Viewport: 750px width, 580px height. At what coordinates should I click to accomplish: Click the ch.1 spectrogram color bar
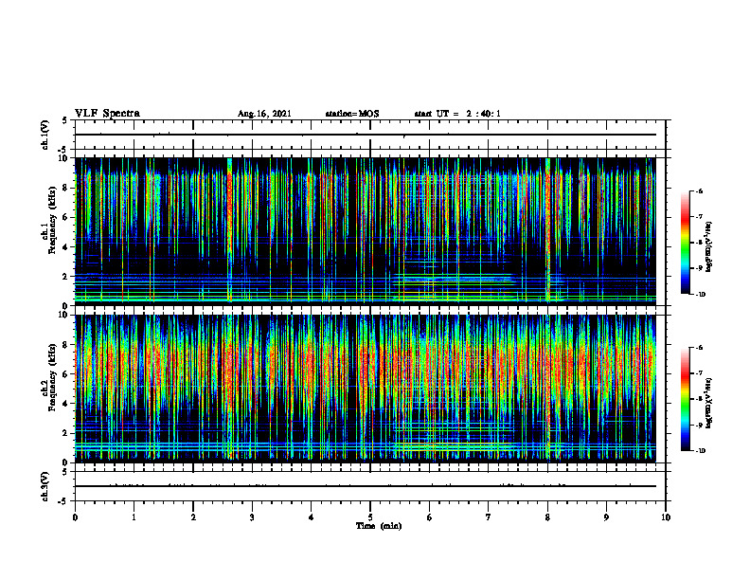(685, 243)
